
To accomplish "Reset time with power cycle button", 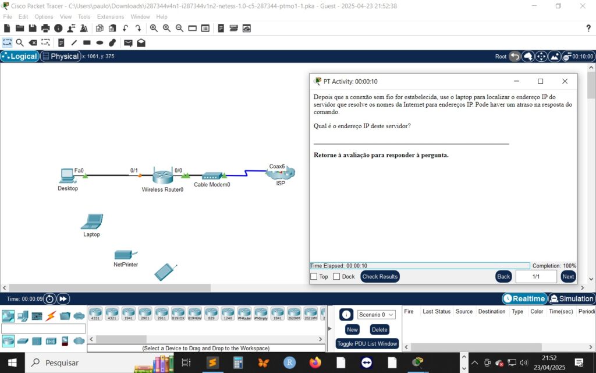I will tap(50, 299).
